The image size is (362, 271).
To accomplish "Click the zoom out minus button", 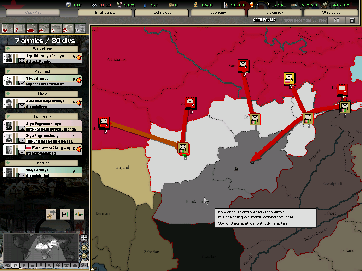I will point(84,256).
